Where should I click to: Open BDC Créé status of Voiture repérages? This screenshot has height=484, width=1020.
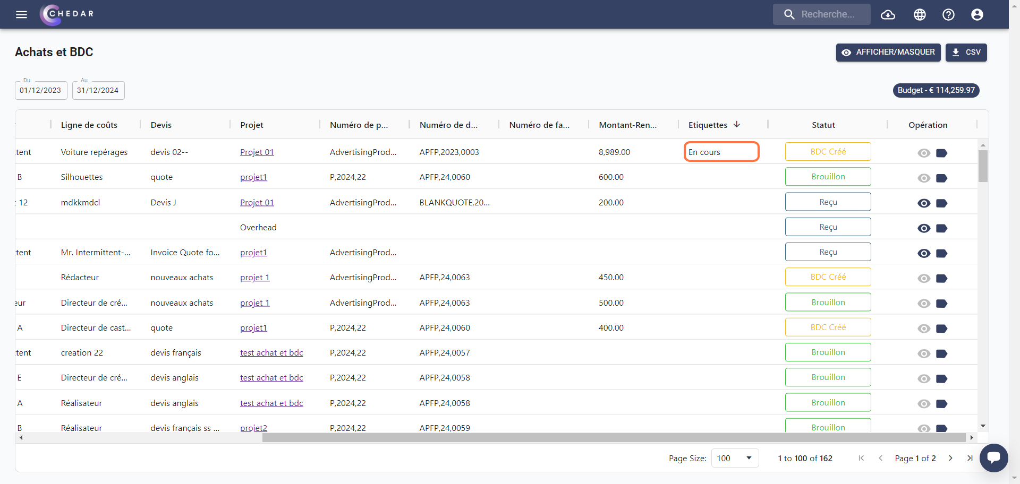828,151
